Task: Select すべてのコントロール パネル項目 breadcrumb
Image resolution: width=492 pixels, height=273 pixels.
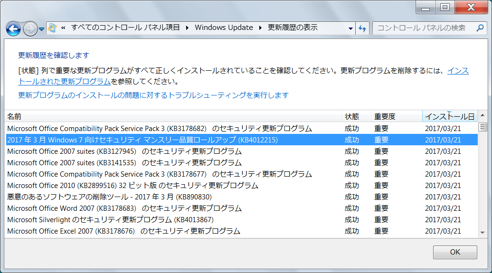Action: point(125,28)
